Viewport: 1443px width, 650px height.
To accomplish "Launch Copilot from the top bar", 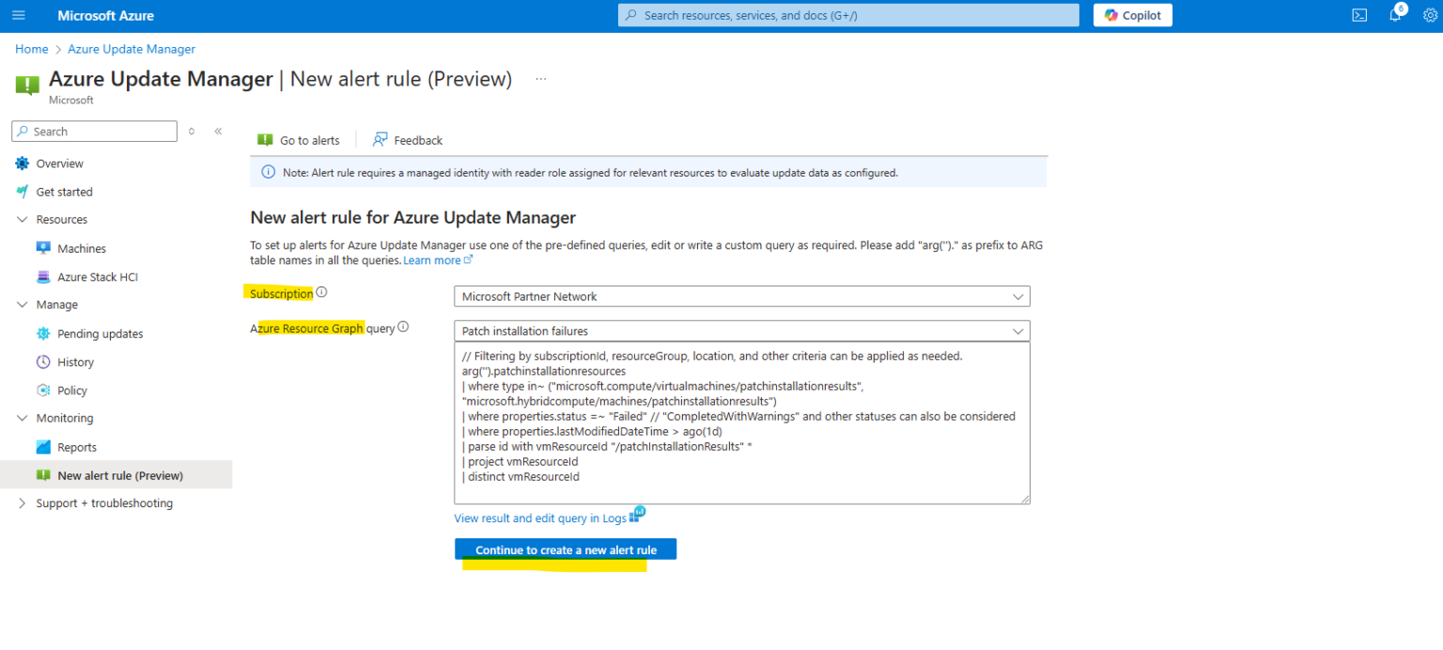I will (x=1131, y=14).
